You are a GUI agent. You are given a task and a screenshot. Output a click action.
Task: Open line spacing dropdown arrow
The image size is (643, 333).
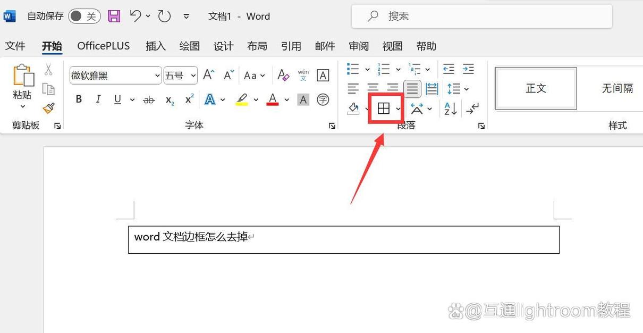[x=467, y=89]
